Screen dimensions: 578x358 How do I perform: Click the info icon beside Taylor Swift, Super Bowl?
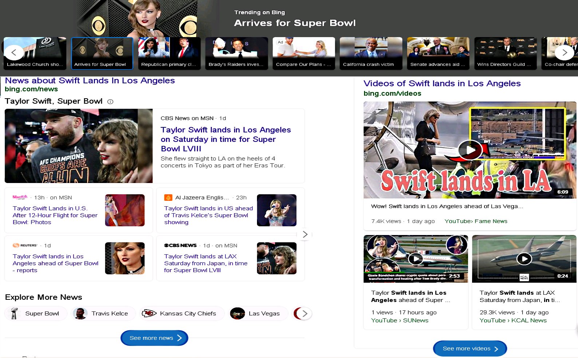pyautogui.click(x=110, y=102)
